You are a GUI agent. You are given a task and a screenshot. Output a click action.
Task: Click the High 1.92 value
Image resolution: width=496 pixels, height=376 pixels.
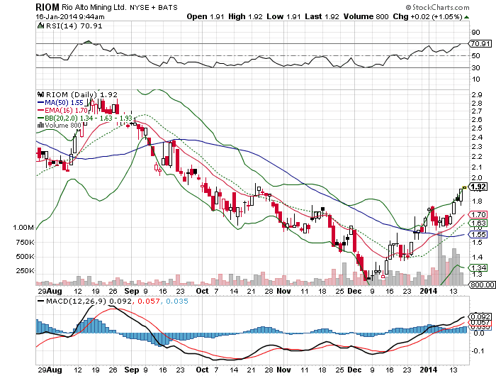coord(245,17)
